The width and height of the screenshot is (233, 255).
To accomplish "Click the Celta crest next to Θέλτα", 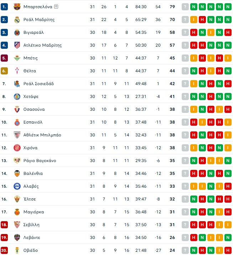I will pos(17,71).
